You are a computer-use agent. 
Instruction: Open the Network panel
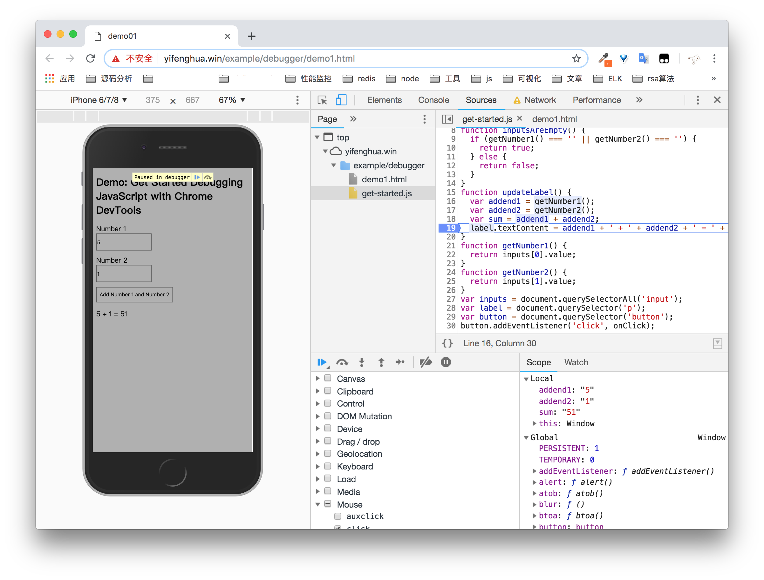coord(535,100)
